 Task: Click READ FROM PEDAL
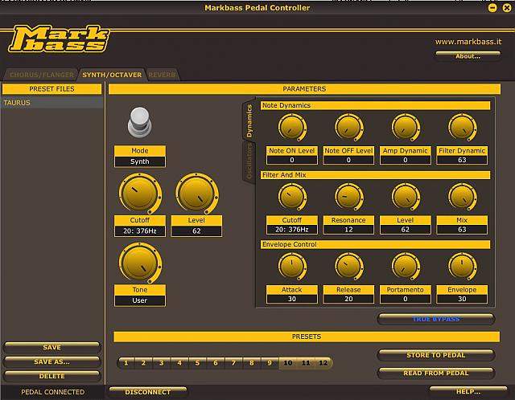[436, 373]
